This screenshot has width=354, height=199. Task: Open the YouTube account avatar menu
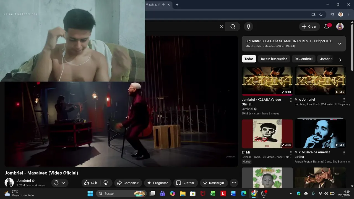click(340, 27)
